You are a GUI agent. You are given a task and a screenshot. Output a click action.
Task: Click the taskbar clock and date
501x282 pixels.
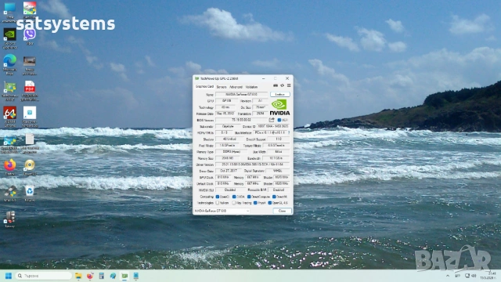(x=488, y=276)
